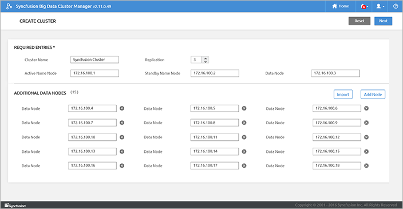Increase the Replication count with up arrow
This screenshot has height=209, width=403.
pos(206,58)
